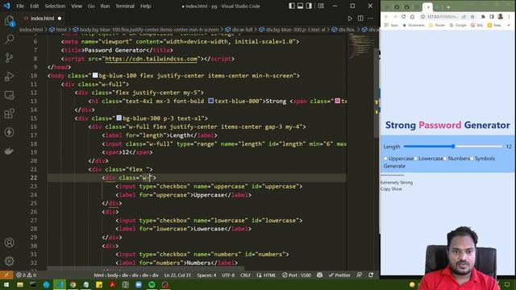Split the editor to the right
This screenshot has width=516, height=290.
360,19
